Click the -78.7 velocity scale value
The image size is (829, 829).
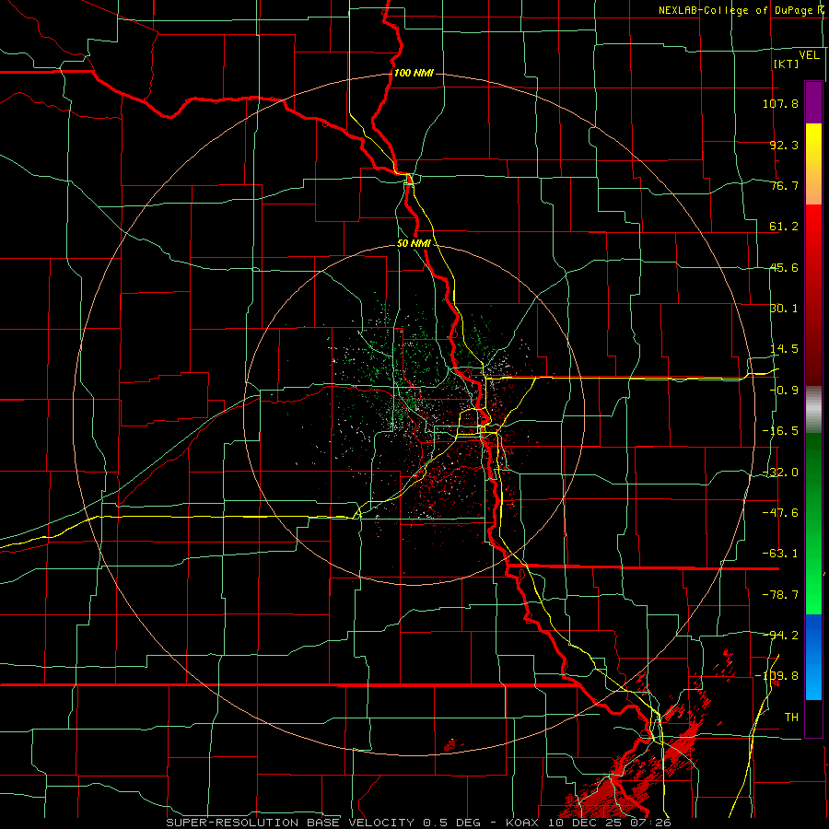click(x=780, y=595)
